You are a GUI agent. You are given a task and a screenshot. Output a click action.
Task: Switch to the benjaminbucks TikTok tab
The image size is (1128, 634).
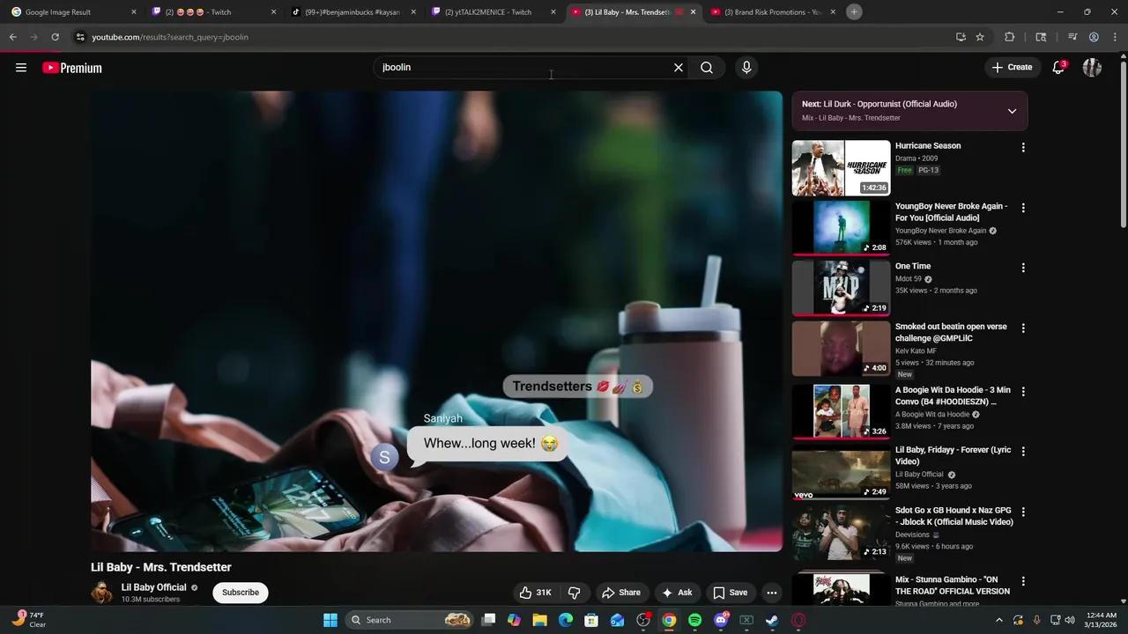352,12
